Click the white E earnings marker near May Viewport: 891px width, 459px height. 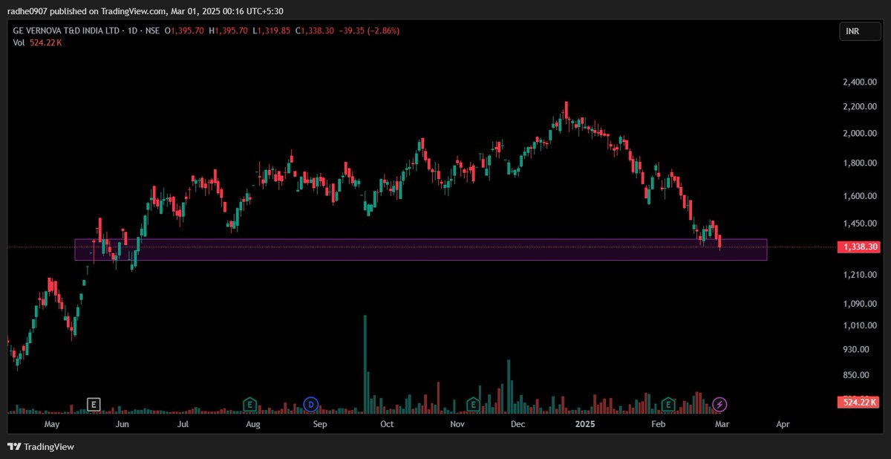(94, 404)
